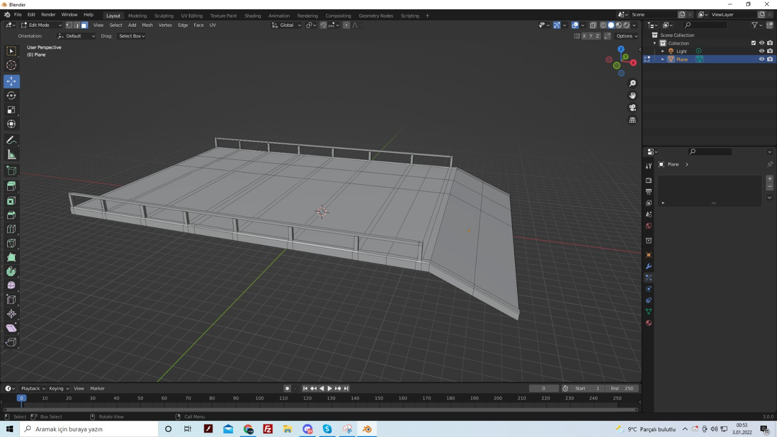Open the Render menu
Viewport: 777px width, 437px height.
(x=48, y=15)
